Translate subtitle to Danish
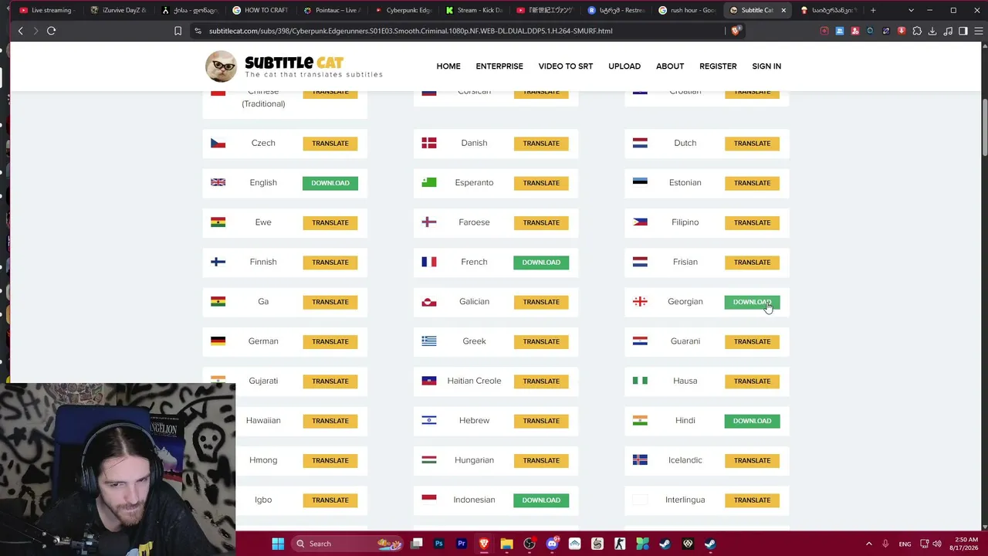 tap(541, 144)
